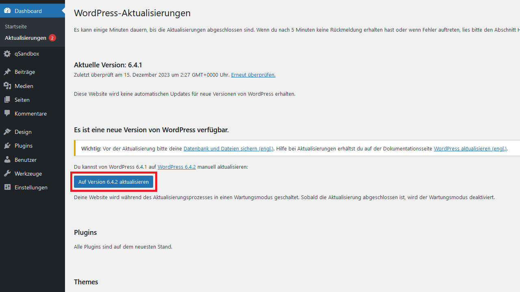Image resolution: width=520 pixels, height=292 pixels.
Task: Open the Einstellungen menu
Action: [x=32, y=187]
